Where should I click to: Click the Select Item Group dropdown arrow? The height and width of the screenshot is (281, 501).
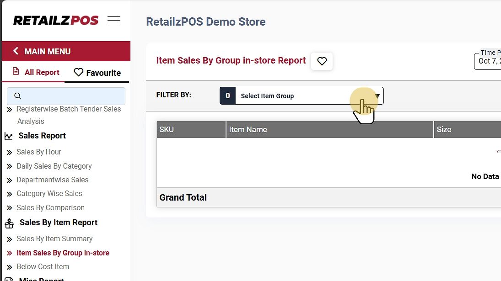(x=377, y=96)
